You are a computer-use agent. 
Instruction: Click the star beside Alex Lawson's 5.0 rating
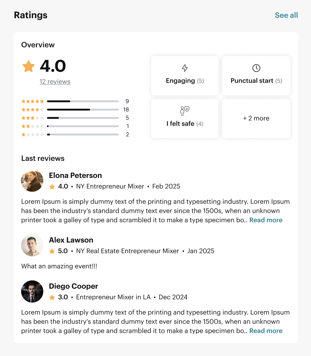click(52, 251)
